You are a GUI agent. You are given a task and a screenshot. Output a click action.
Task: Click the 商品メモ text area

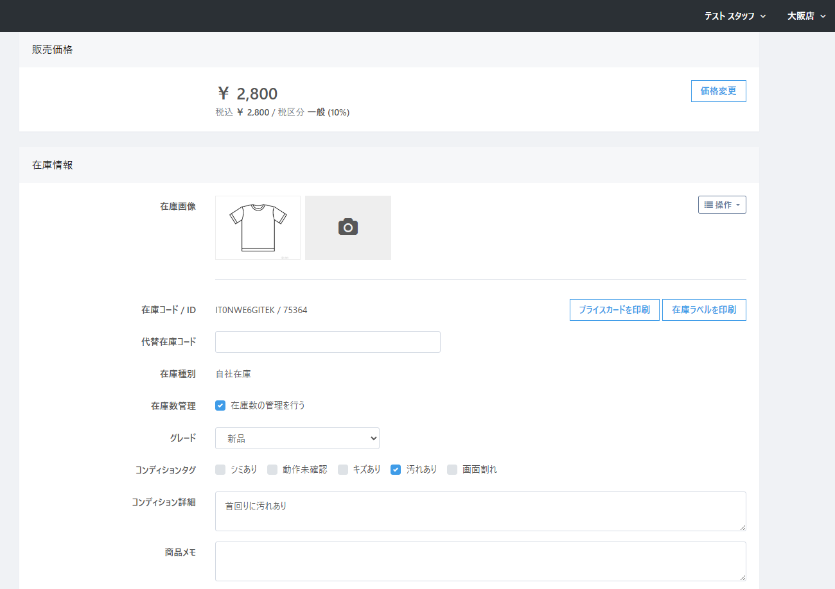point(480,561)
